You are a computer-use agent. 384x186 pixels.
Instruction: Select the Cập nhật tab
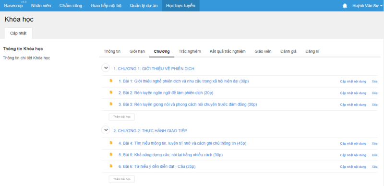(18, 34)
